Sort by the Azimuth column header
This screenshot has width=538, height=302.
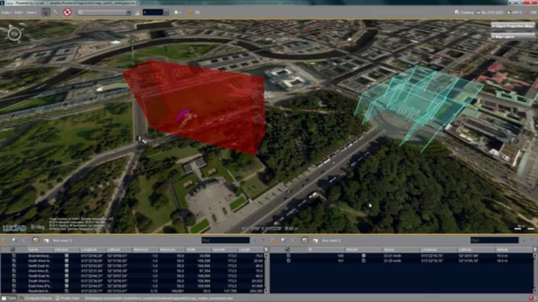click(225, 250)
